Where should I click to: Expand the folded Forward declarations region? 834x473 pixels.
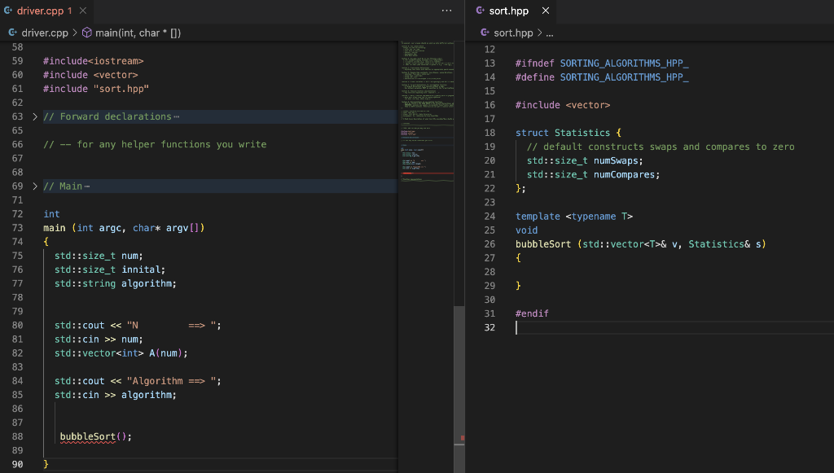34,116
